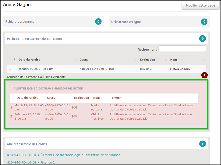This screenshot has height=165, width=221.
Task: Click the D5B alert entry for Marta Furtuna
Action: click(75, 107)
